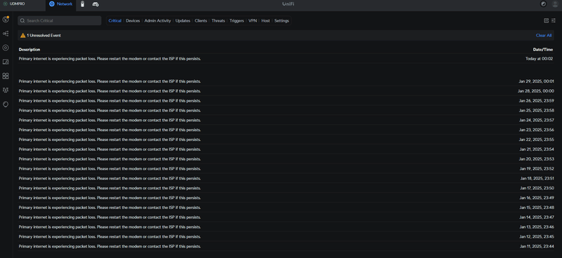Open the sidebar icon between Ports and Insights
The height and width of the screenshot is (258, 562).
[6, 90]
